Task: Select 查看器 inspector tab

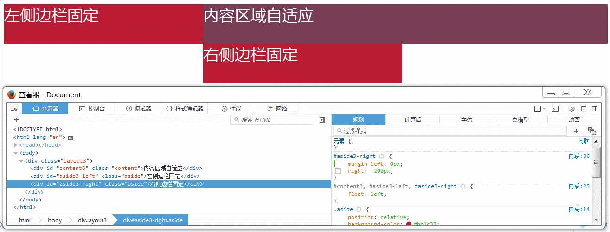Action: pyautogui.click(x=45, y=109)
